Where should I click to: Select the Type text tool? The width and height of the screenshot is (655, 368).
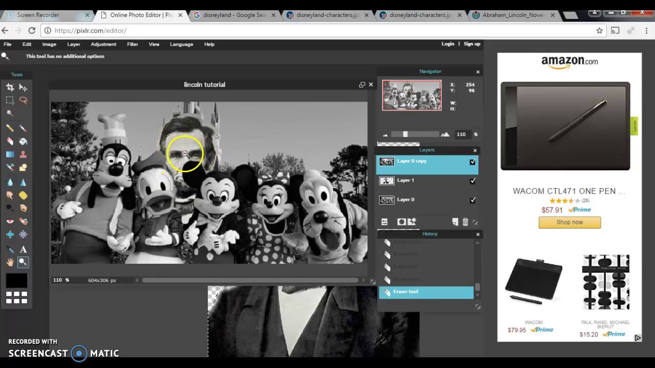click(x=23, y=249)
